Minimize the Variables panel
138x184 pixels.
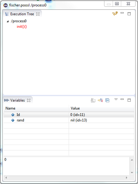click(122, 99)
